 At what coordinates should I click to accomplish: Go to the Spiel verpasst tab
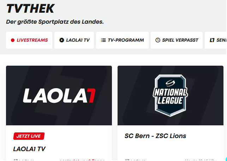177,40
